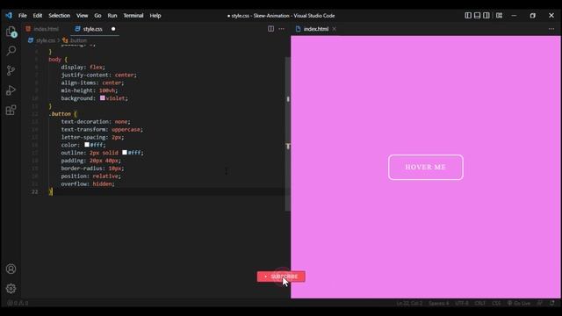The width and height of the screenshot is (562, 316).
Task: Click UTF-8 encoding in status bar
Action: click(462, 303)
